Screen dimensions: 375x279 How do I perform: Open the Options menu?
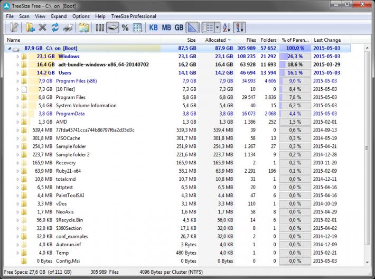81,16
